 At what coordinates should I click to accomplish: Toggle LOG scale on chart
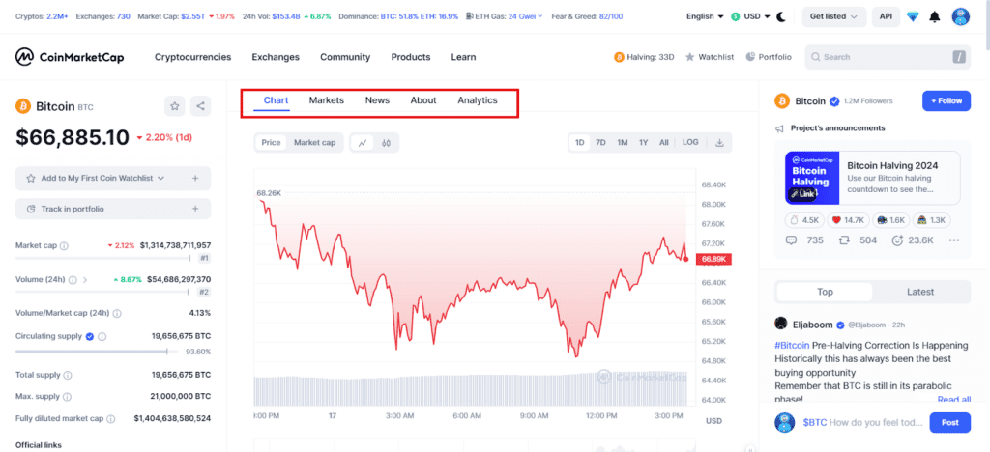tap(690, 143)
